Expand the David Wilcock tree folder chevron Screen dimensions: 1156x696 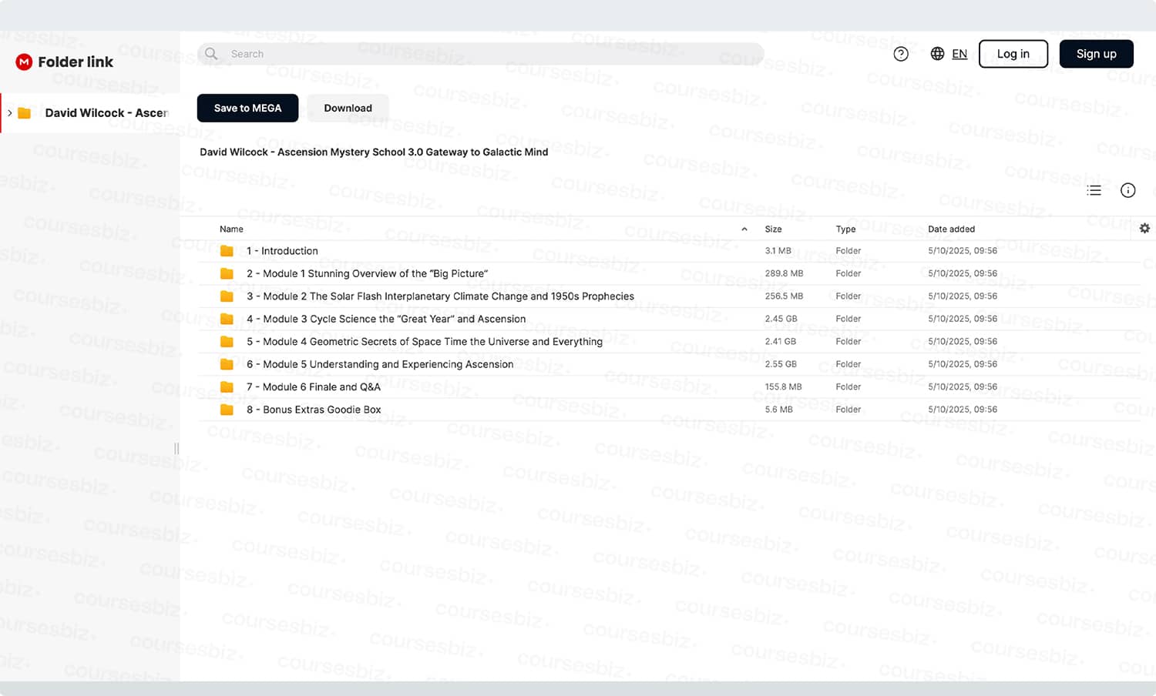pos(9,113)
